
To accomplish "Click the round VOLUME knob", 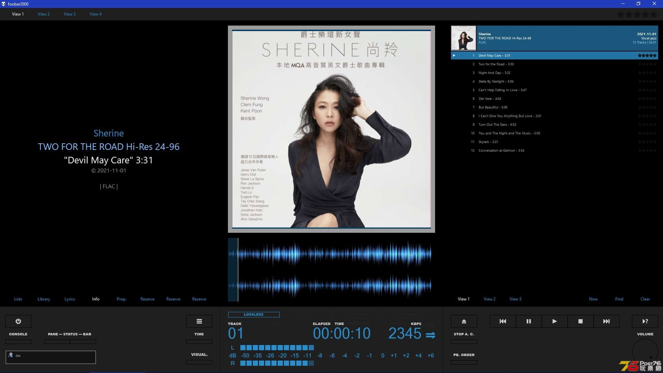I will 645,352.
